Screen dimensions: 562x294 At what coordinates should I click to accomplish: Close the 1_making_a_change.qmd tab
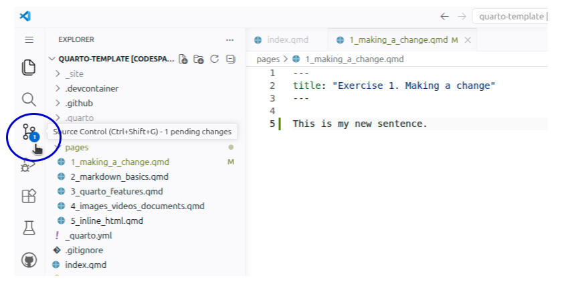coord(468,40)
